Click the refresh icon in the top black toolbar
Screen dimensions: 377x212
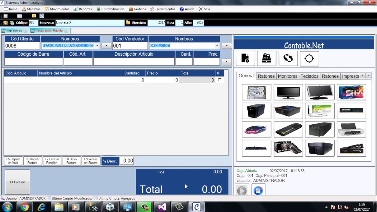click(x=42, y=16)
